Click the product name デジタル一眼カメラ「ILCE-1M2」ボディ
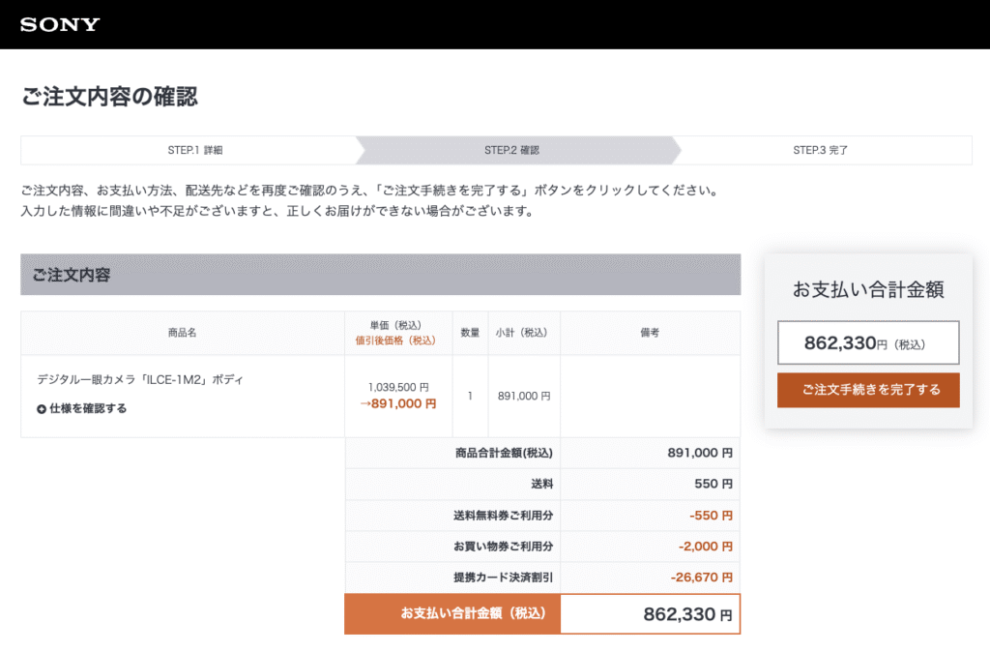This screenshot has width=990, height=652. pos(140,380)
